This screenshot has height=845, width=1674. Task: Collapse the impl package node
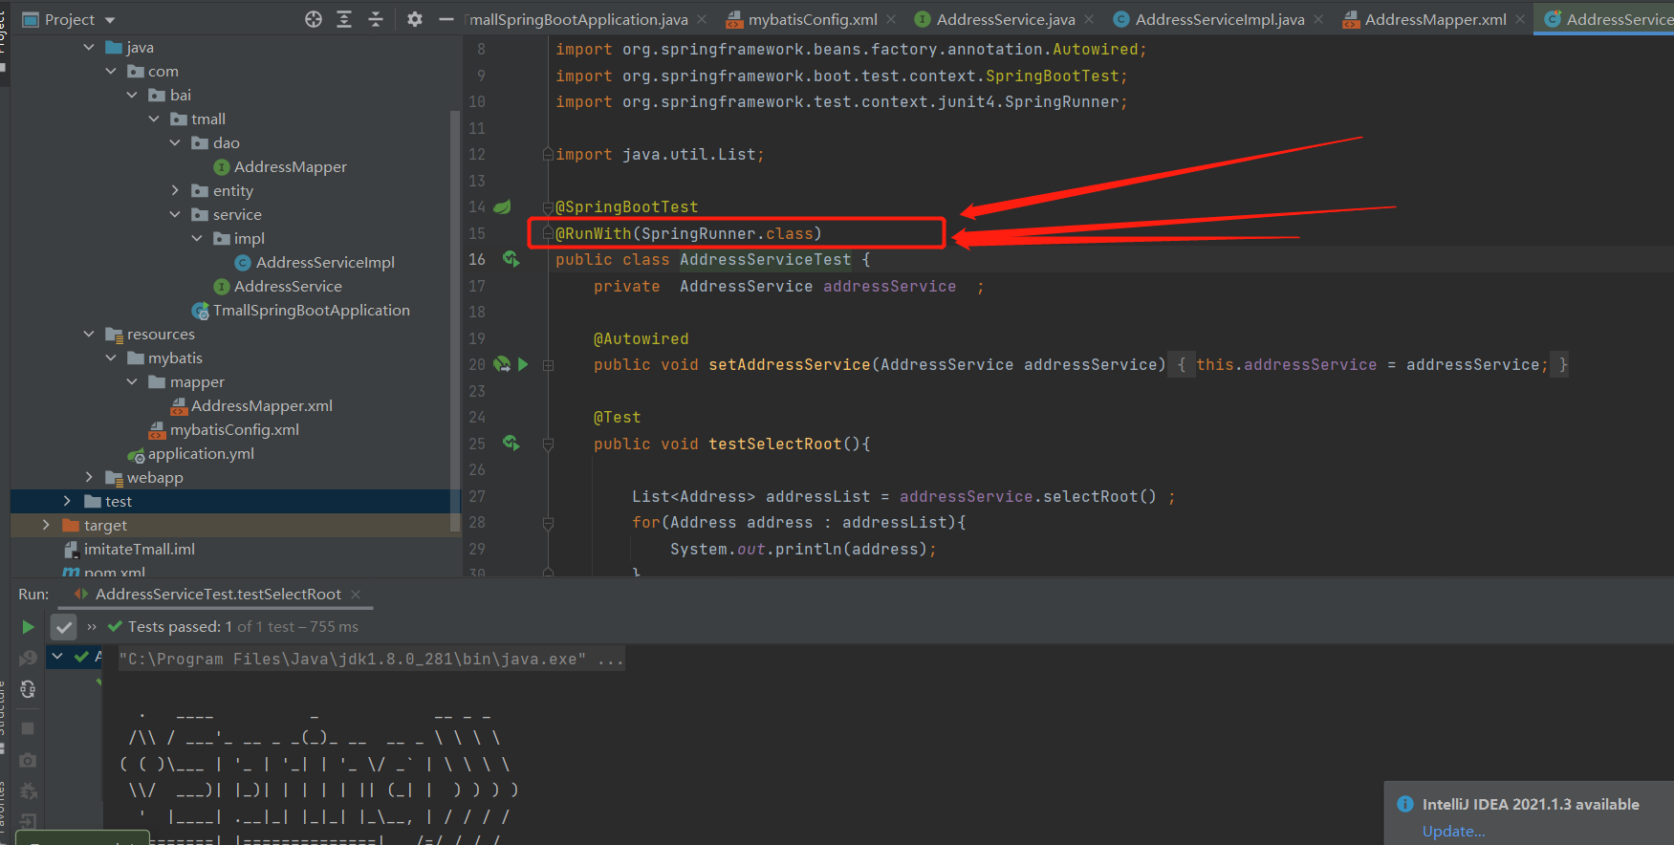point(197,238)
